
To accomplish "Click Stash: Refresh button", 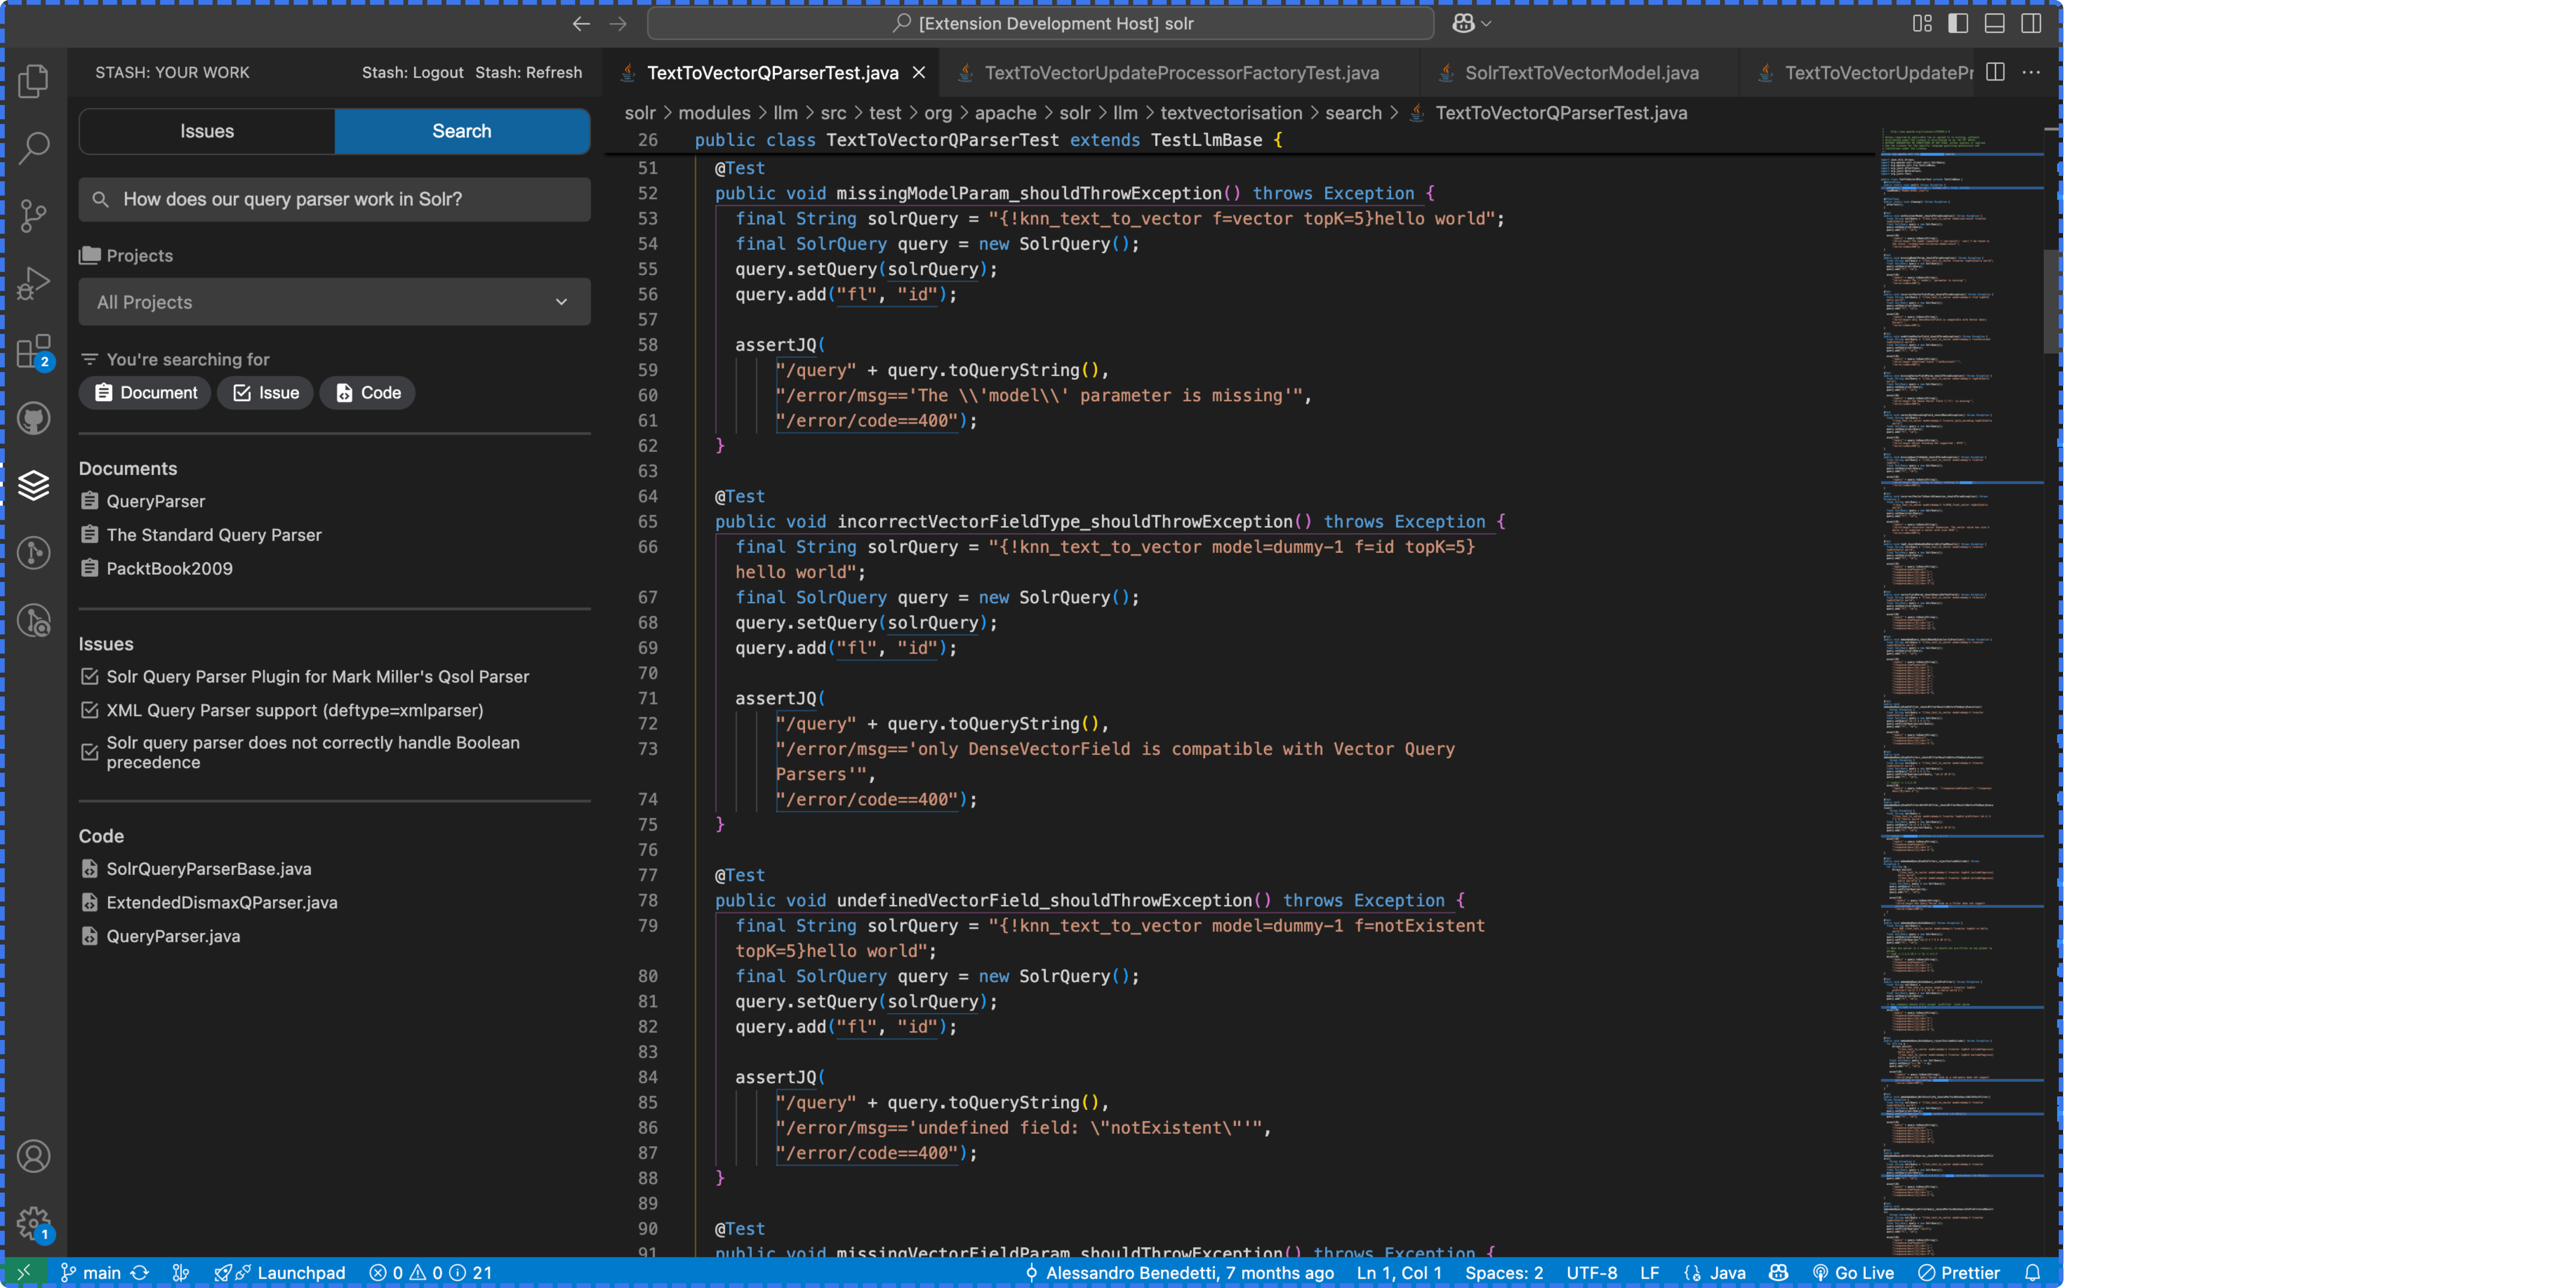I will click(x=528, y=72).
